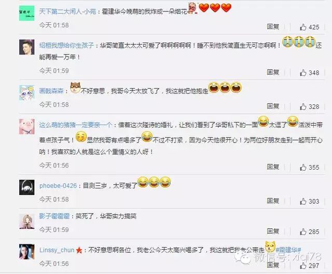Click 回复 under 画戟森森's comment

[273, 106]
